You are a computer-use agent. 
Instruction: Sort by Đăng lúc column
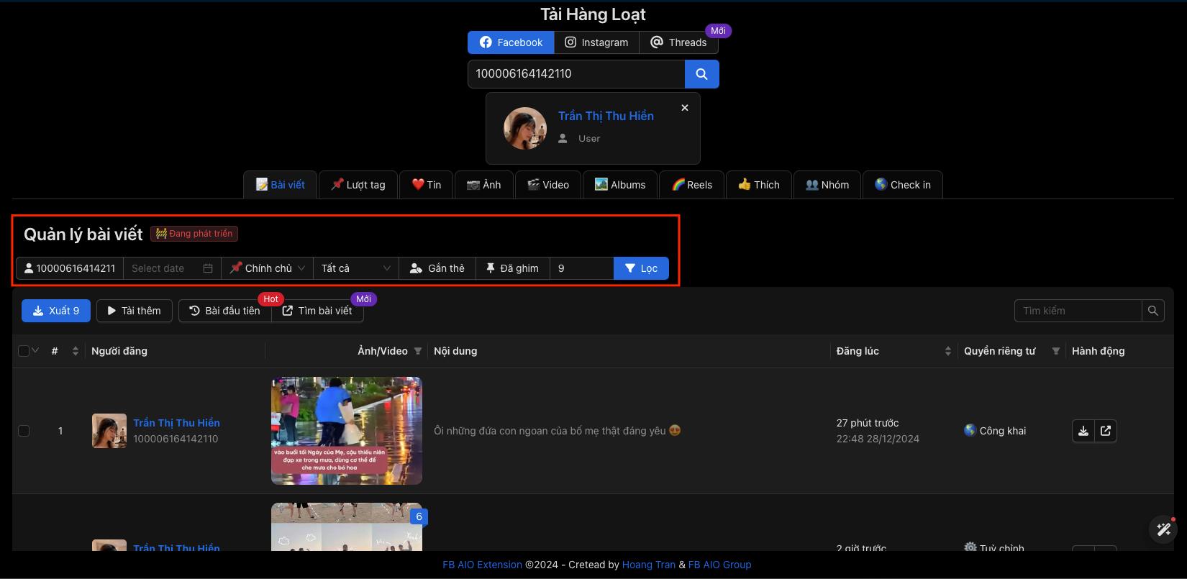click(x=947, y=351)
